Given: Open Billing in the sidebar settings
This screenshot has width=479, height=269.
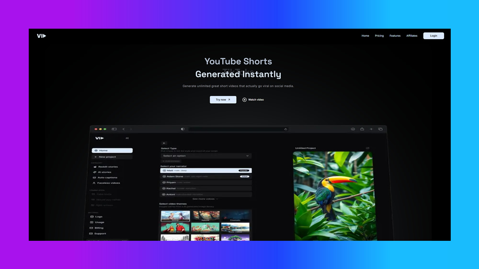Looking at the screenshot, I should click(99, 228).
